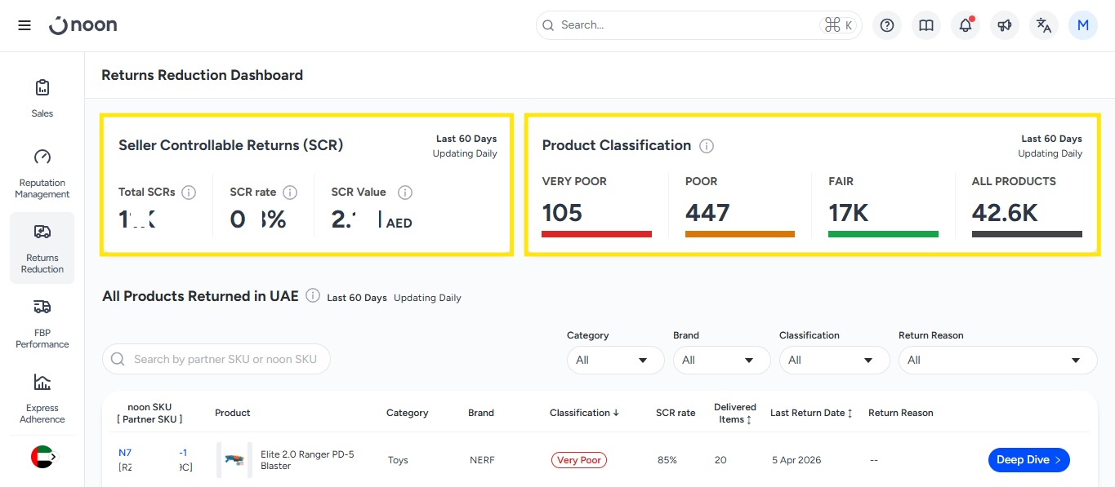Open notifications bell icon

tap(966, 25)
